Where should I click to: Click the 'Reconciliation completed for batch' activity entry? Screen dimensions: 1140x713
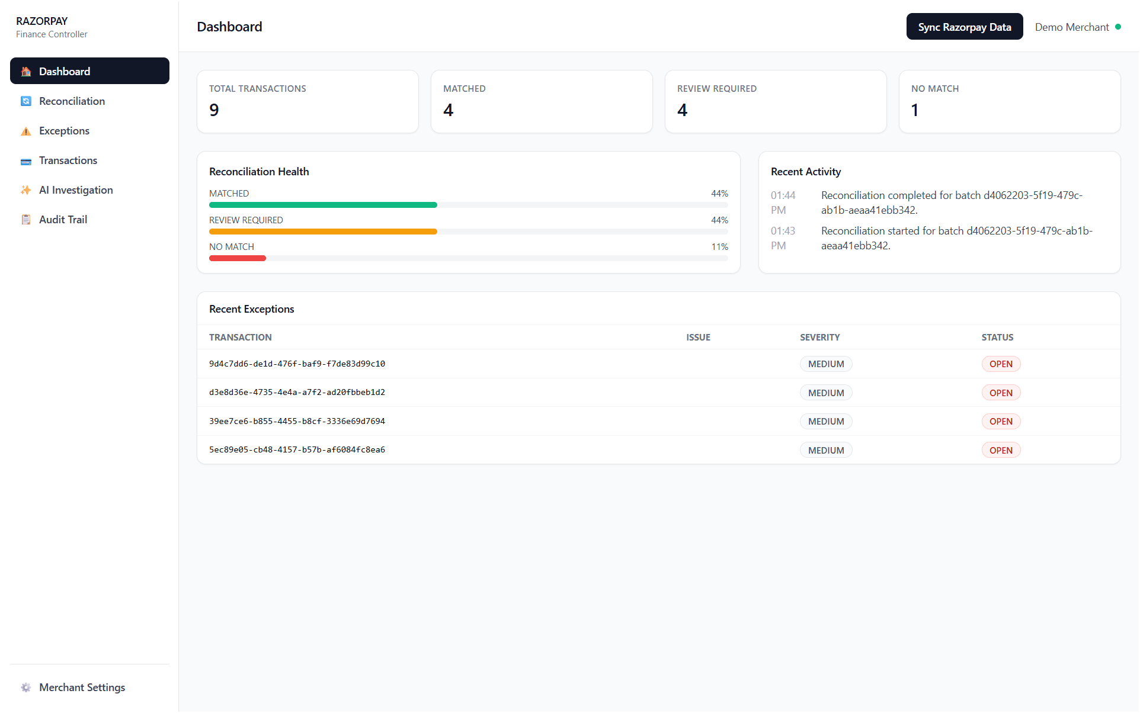tap(952, 203)
